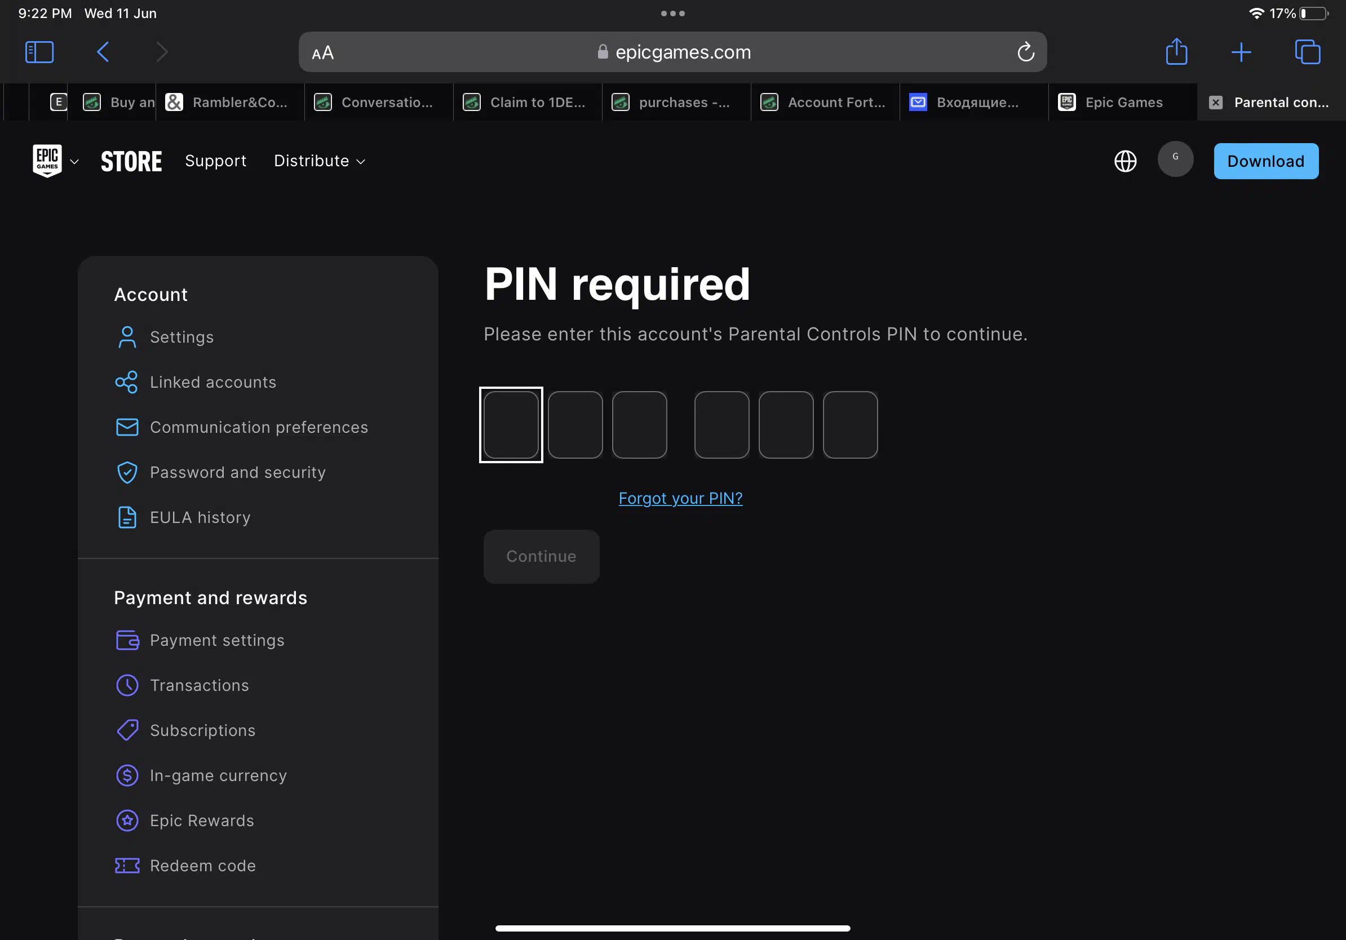
Task: Click the ticket icon for Redeem code
Action: click(x=127, y=866)
